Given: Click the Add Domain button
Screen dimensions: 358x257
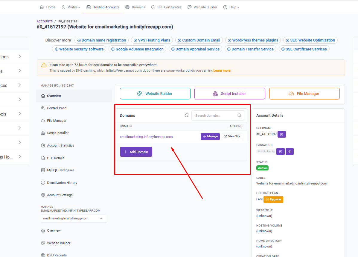Looking at the screenshot, I should pos(136,152).
